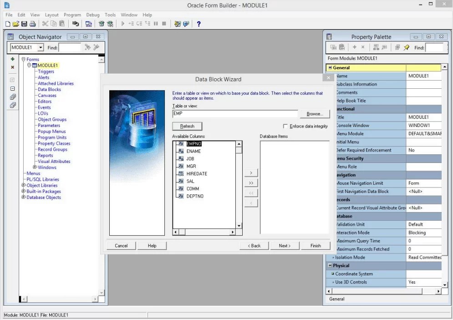Collapse the General property group

click(x=330, y=67)
